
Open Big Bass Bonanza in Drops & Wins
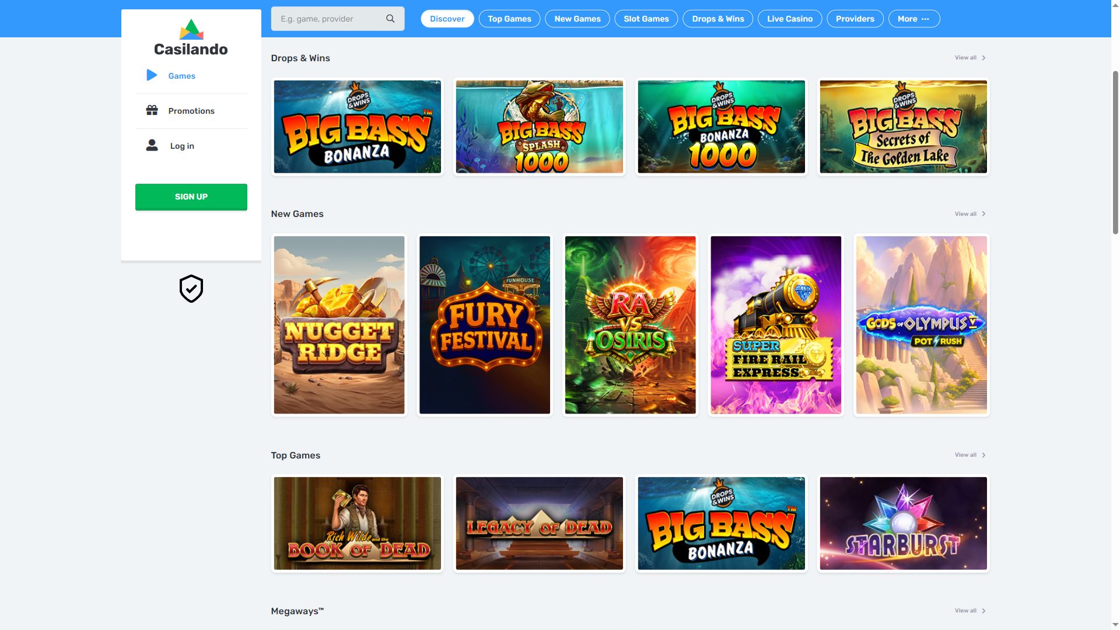click(x=357, y=127)
